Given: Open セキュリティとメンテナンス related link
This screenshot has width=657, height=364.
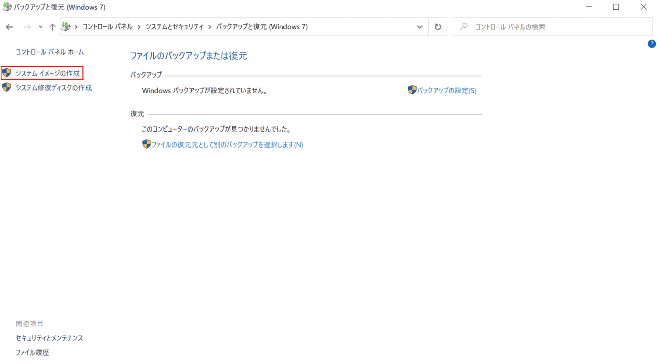Looking at the screenshot, I should pos(49,338).
